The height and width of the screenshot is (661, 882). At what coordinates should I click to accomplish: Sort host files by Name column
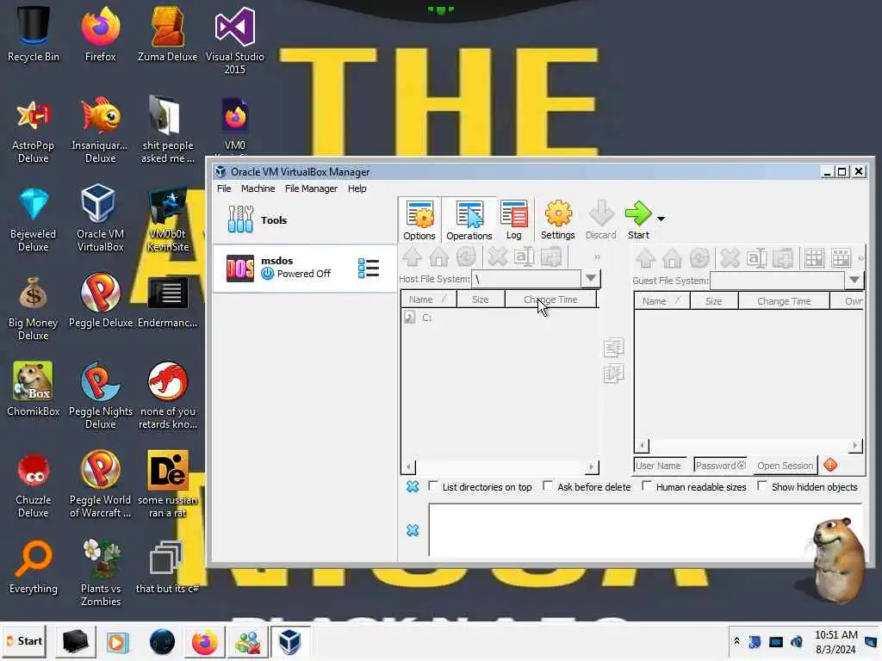point(428,300)
